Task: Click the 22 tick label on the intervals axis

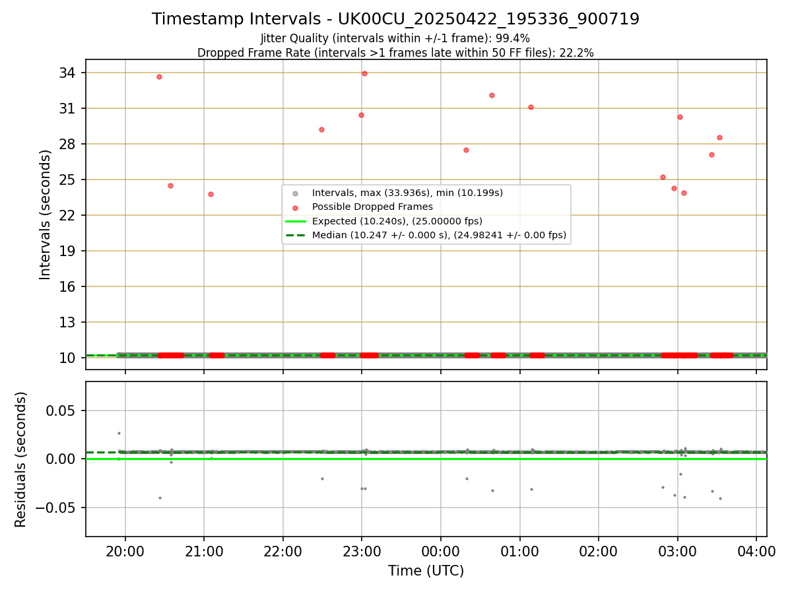Action: [69, 215]
